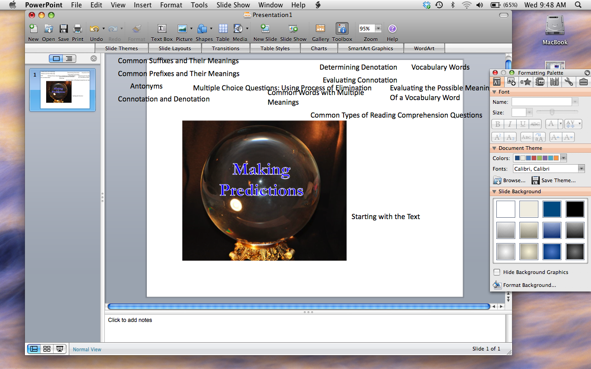Select the Text Box tool in the toolbar
591x369 pixels.
pos(161,29)
